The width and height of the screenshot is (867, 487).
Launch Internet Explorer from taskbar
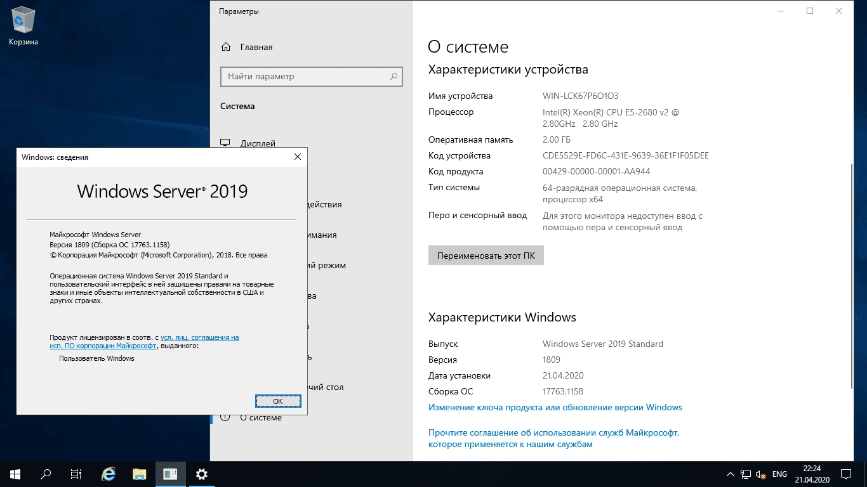(x=109, y=474)
